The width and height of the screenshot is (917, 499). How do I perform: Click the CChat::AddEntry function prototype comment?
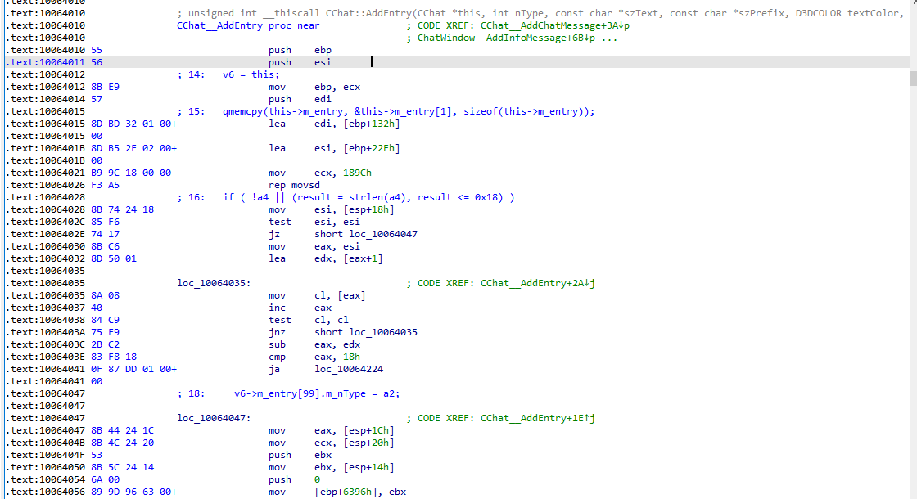coord(540,13)
